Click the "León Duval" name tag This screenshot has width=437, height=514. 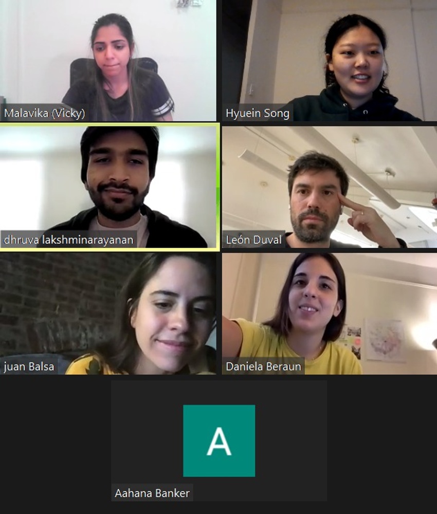(x=254, y=240)
